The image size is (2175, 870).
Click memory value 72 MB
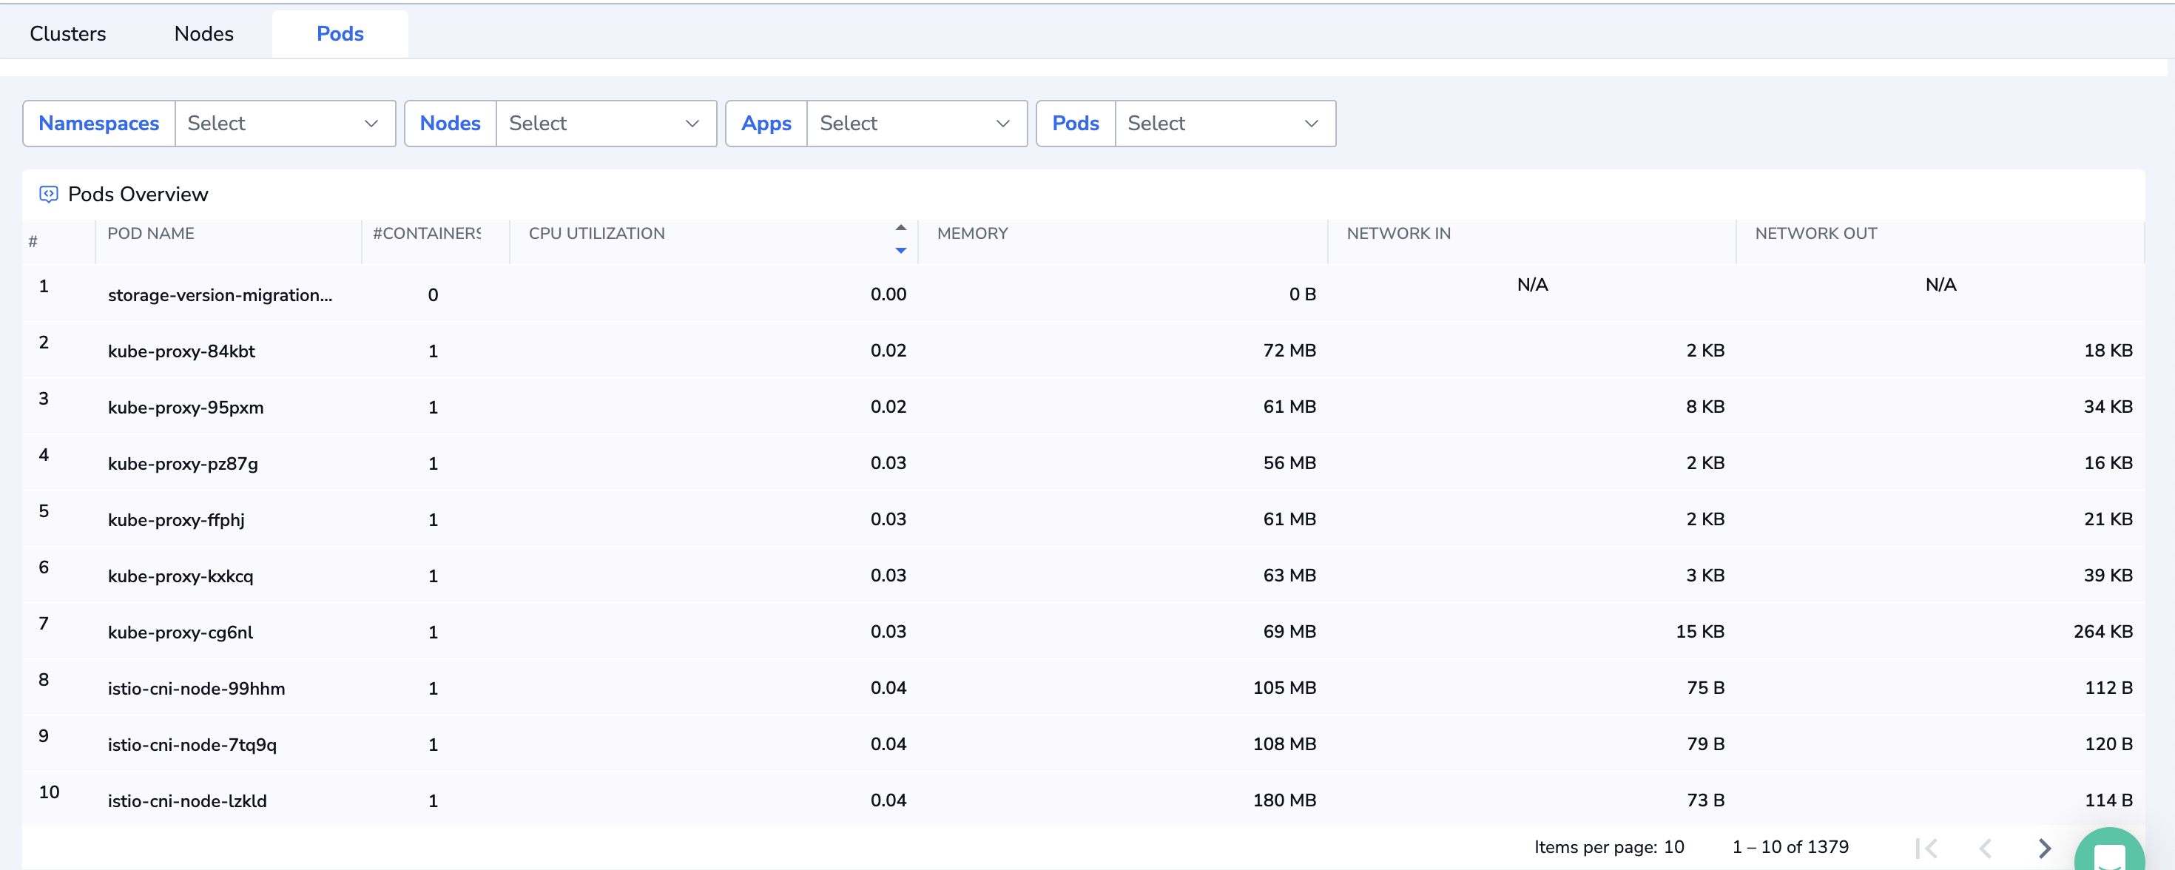(x=1289, y=351)
